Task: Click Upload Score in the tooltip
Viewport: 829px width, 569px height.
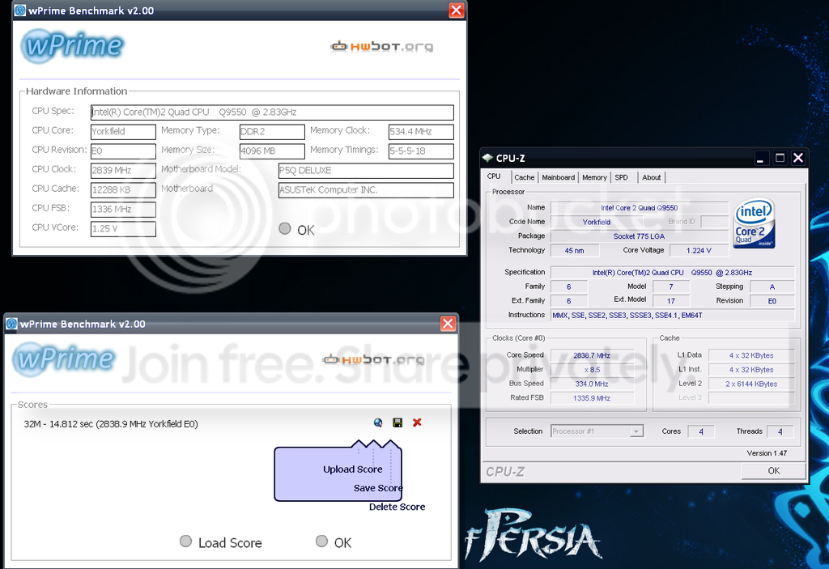Action: click(x=353, y=469)
